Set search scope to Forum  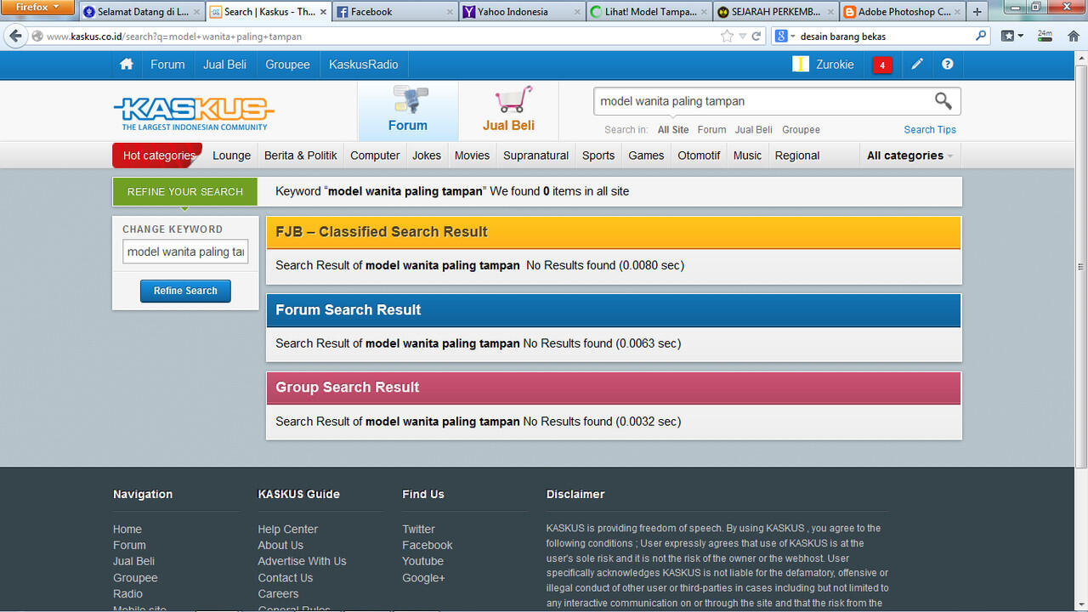[x=711, y=130]
